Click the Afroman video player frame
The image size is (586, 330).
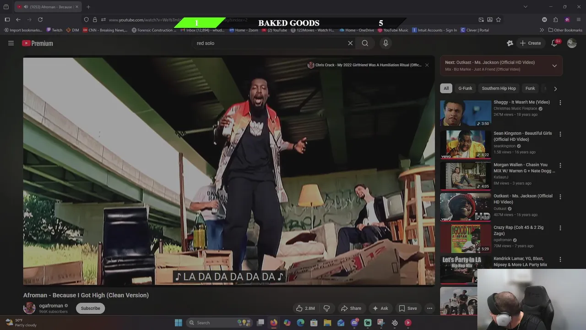point(229,171)
